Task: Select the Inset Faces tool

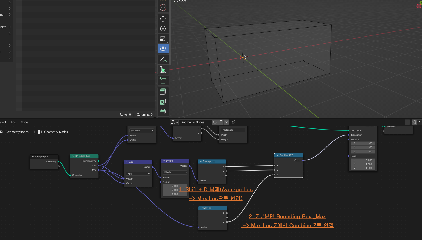Action: click(x=163, y=102)
